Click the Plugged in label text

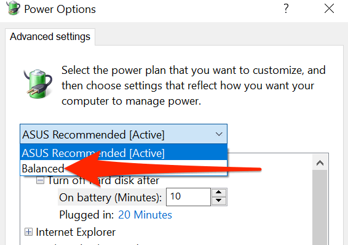(x=87, y=215)
